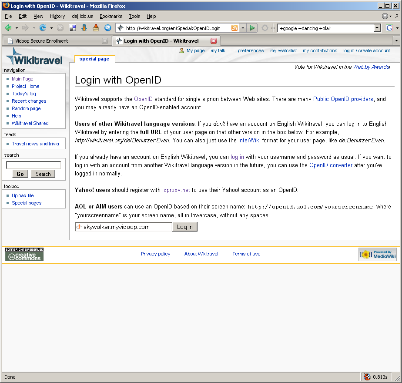
Task: Close the Login with OpenID tab
Action: 214,41
